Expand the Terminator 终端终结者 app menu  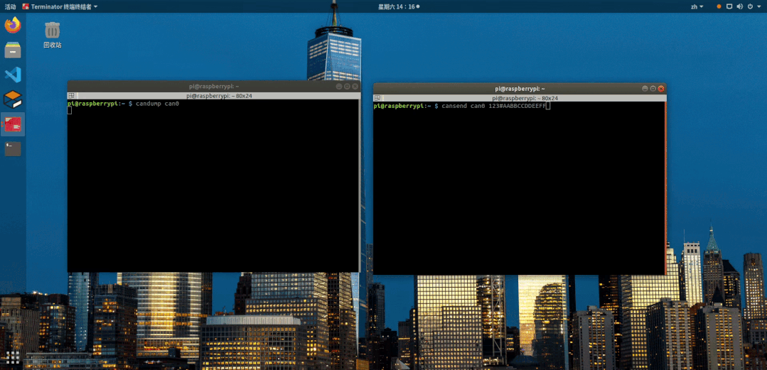[x=60, y=6]
